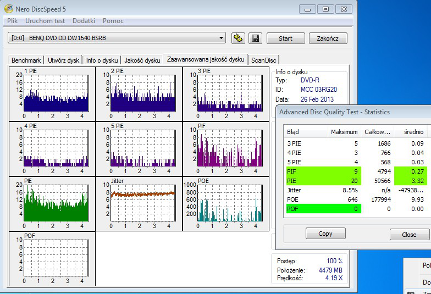The width and height of the screenshot is (431, 294).
Task: Open the Dodatki menu
Action: click(84, 21)
